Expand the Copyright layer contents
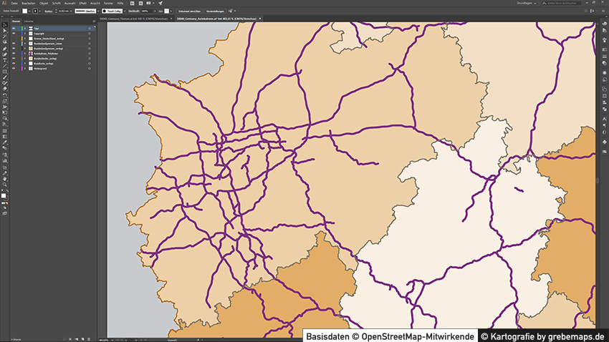Image resolution: width=609 pixels, height=342 pixels. (x=24, y=34)
